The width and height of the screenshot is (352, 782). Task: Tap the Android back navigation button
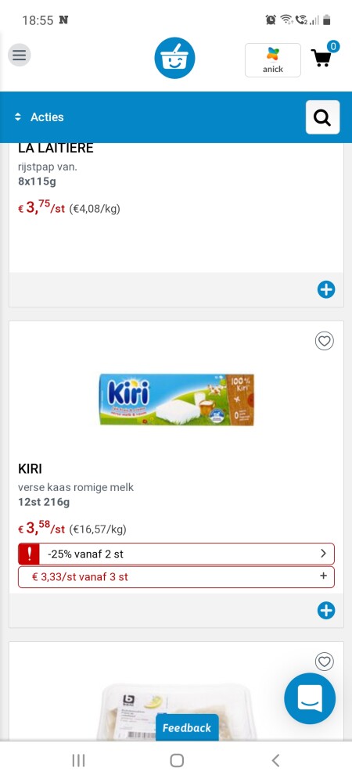pos(275,761)
